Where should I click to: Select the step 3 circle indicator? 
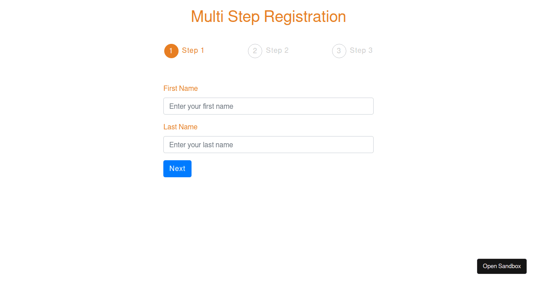339,51
